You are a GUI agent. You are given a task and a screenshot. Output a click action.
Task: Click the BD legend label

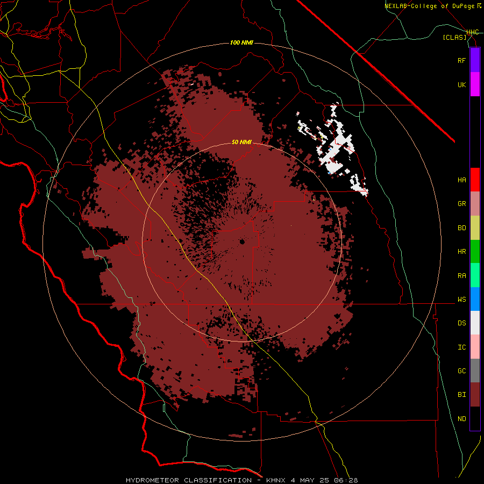tap(461, 228)
